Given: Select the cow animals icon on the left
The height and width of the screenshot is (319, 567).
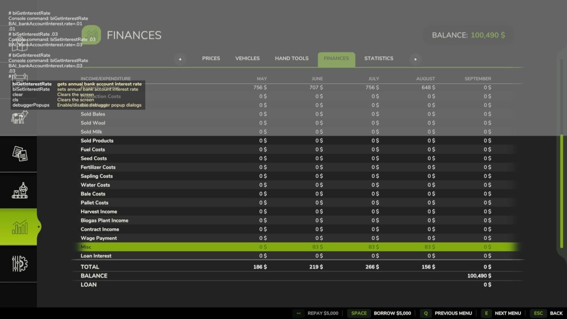Looking at the screenshot, I should coord(19,117).
